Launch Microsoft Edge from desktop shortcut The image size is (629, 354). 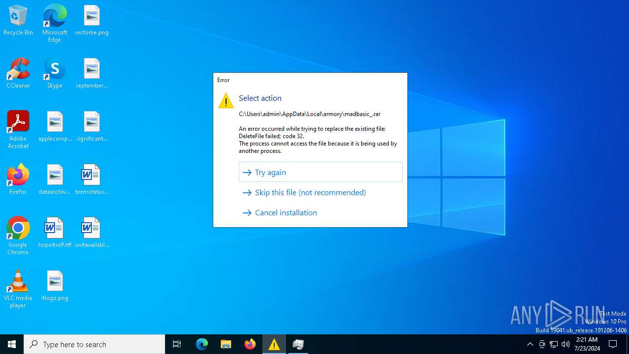[x=55, y=24]
